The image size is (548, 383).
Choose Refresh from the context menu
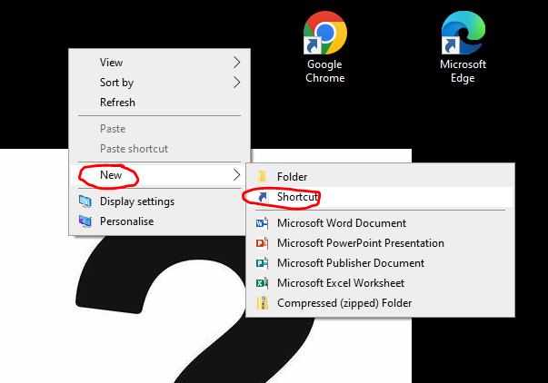click(x=160, y=103)
